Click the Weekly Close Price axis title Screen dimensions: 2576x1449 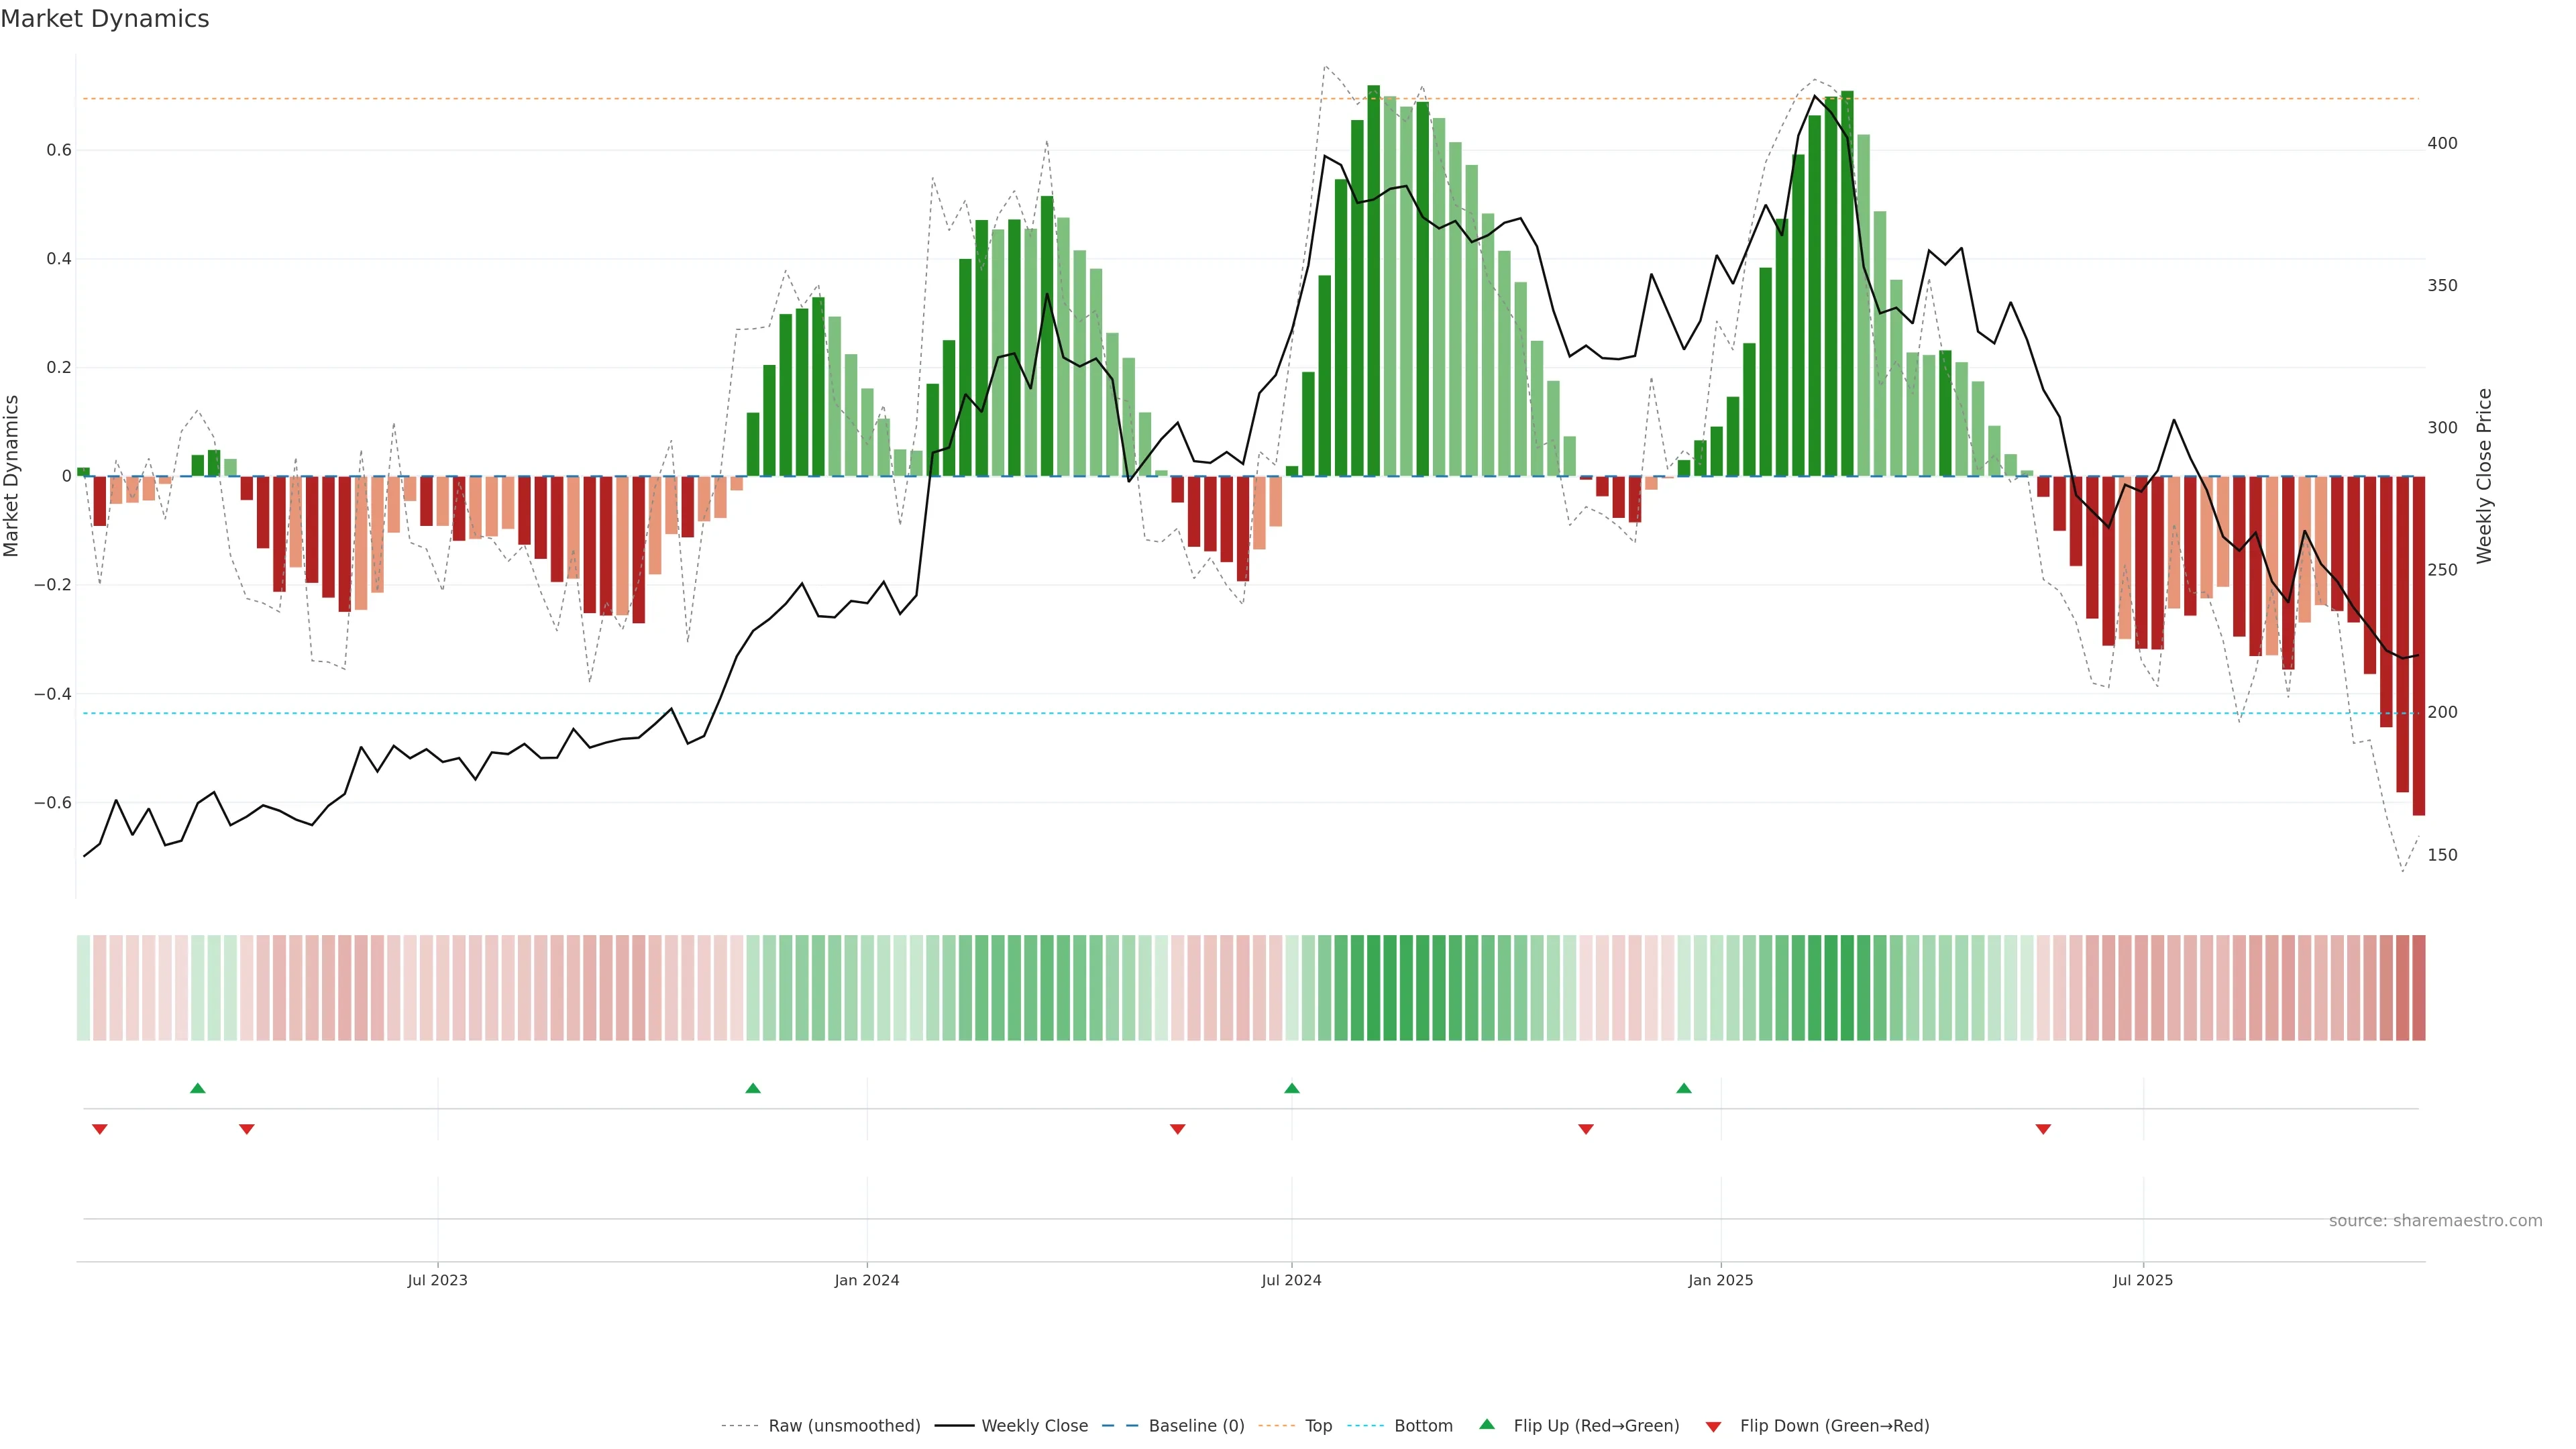pyautogui.click(x=2484, y=476)
